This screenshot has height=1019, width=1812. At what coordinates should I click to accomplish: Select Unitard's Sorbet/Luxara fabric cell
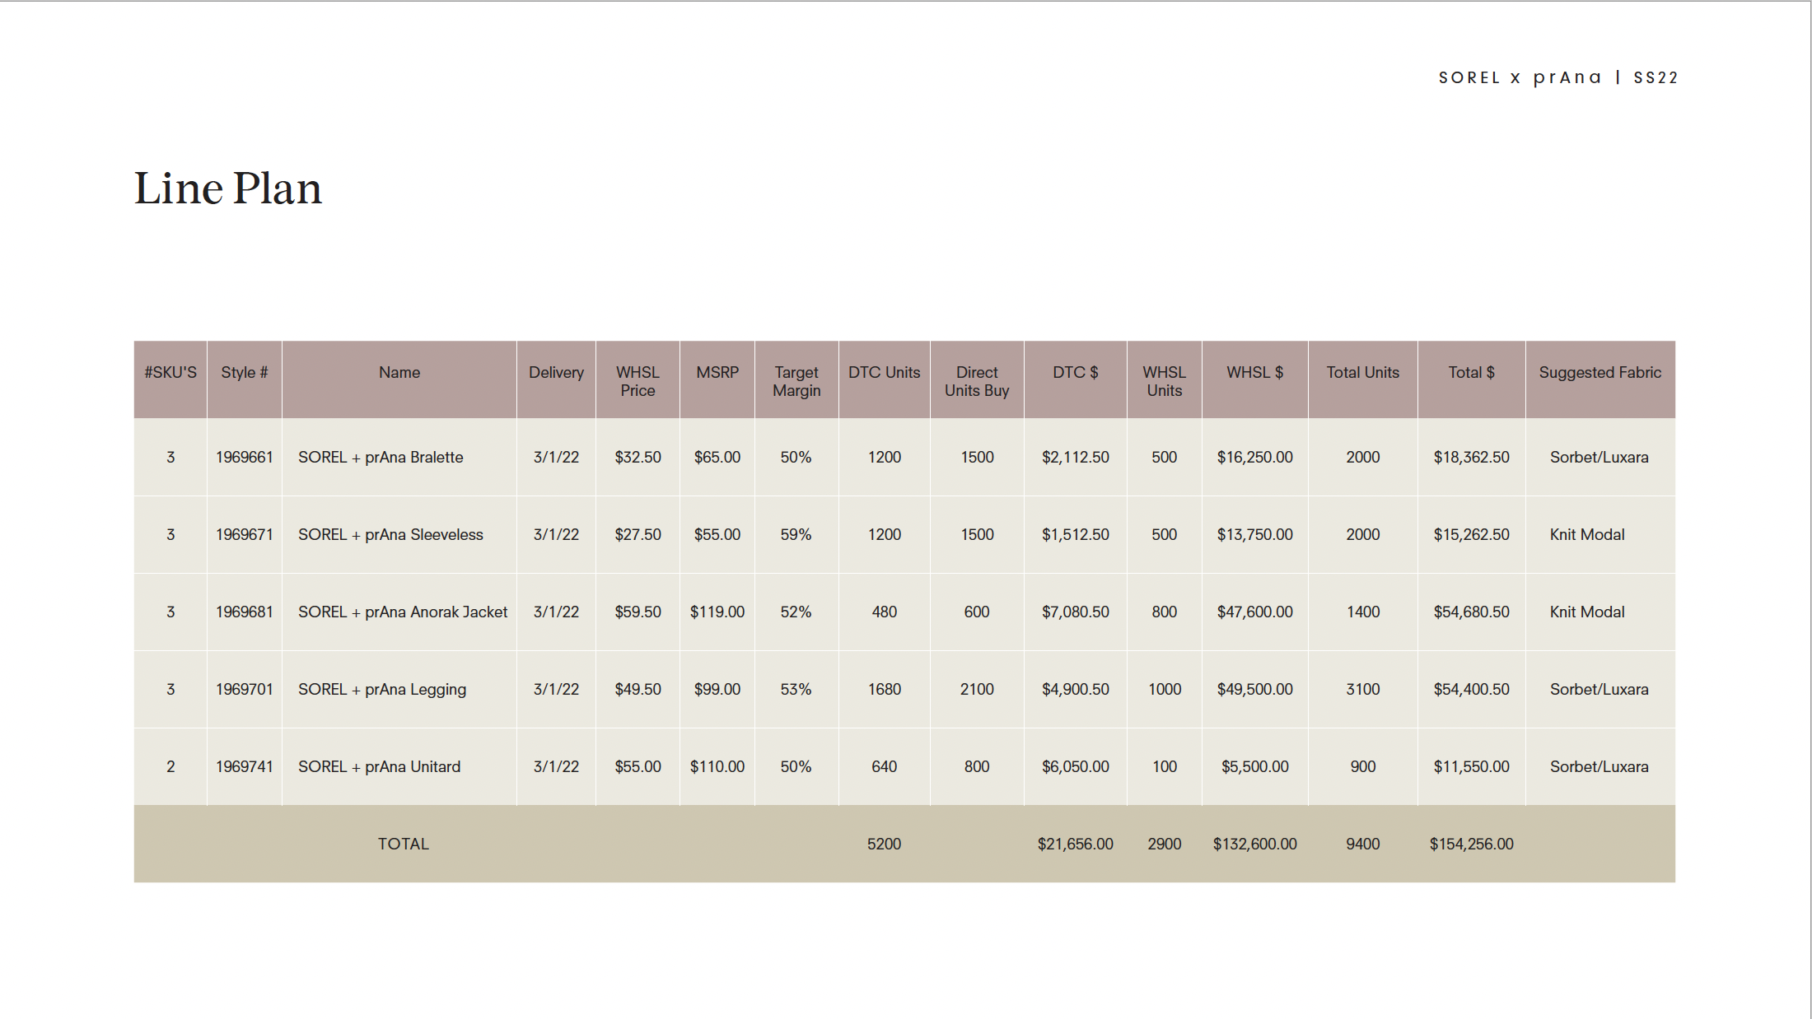coord(1599,766)
